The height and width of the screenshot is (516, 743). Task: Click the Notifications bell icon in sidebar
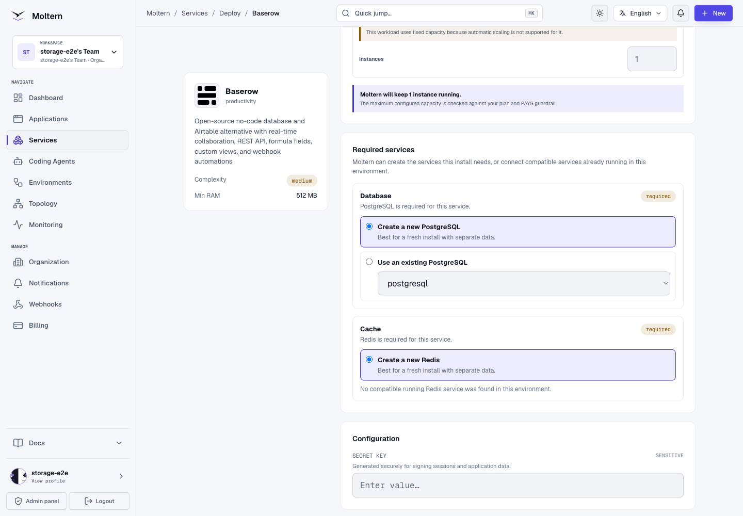pyautogui.click(x=18, y=283)
